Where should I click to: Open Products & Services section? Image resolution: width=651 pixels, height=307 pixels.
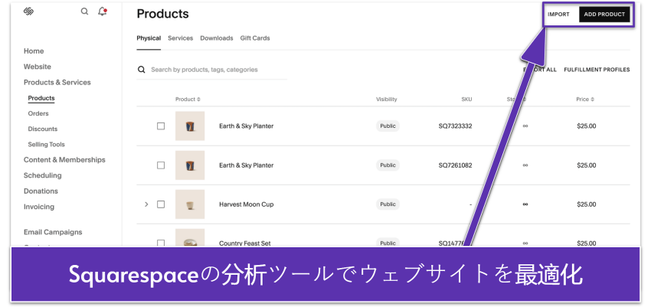[57, 82]
